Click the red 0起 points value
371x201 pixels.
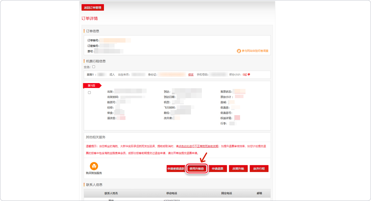(x=244, y=74)
